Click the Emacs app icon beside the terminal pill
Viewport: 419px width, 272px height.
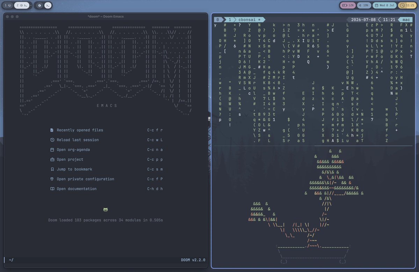click(39, 5)
